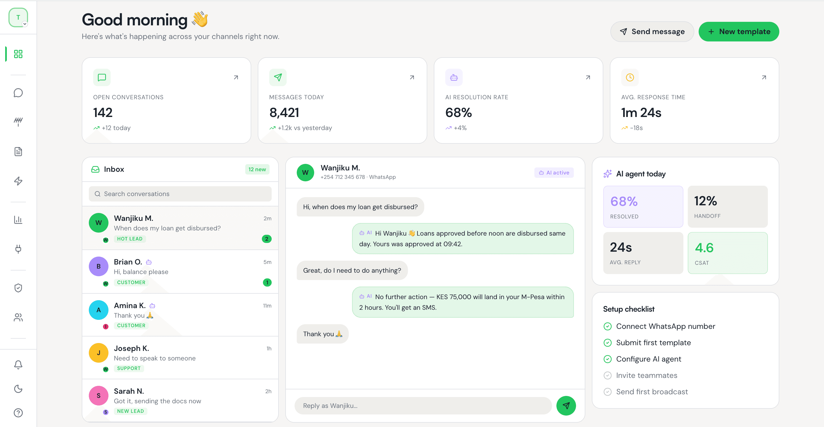The width and height of the screenshot is (824, 427).
Task: Click the AI agent today sparkle icon
Action: [607, 174]
